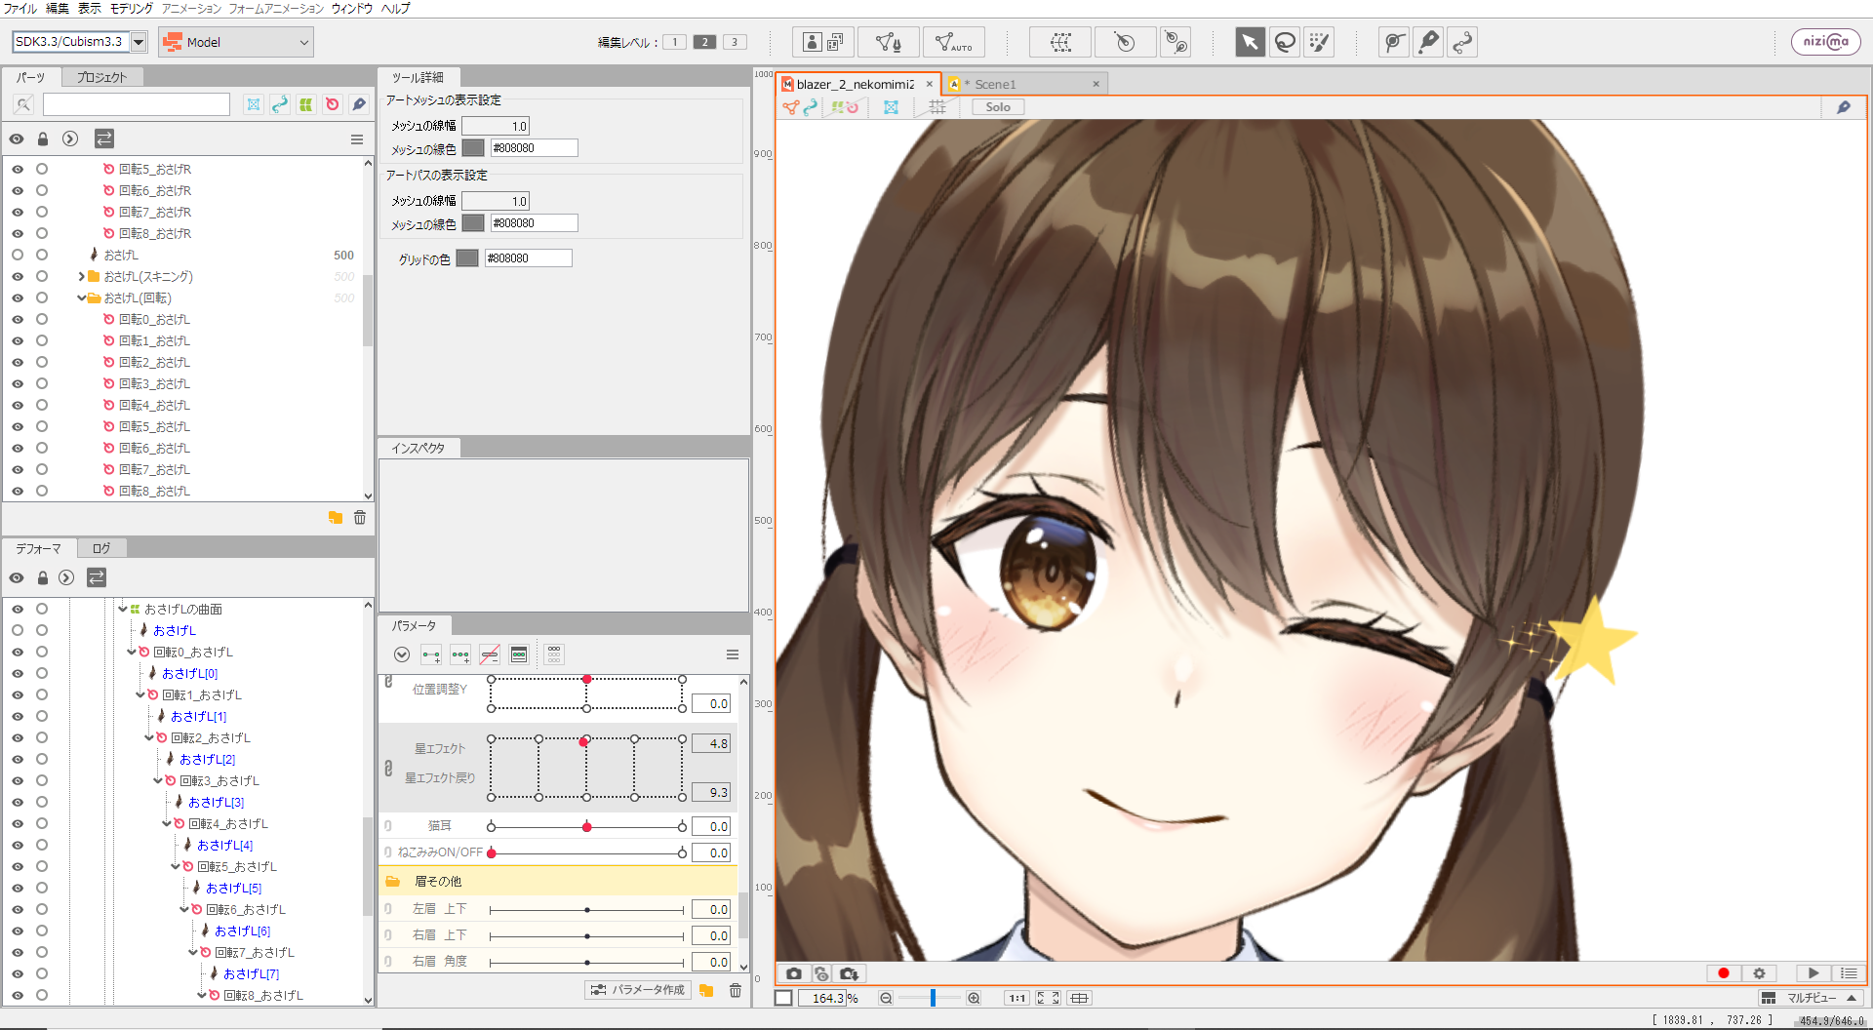
Task: Open automatic mesh generator (AUTO)
Action: (x=953, y=42)
